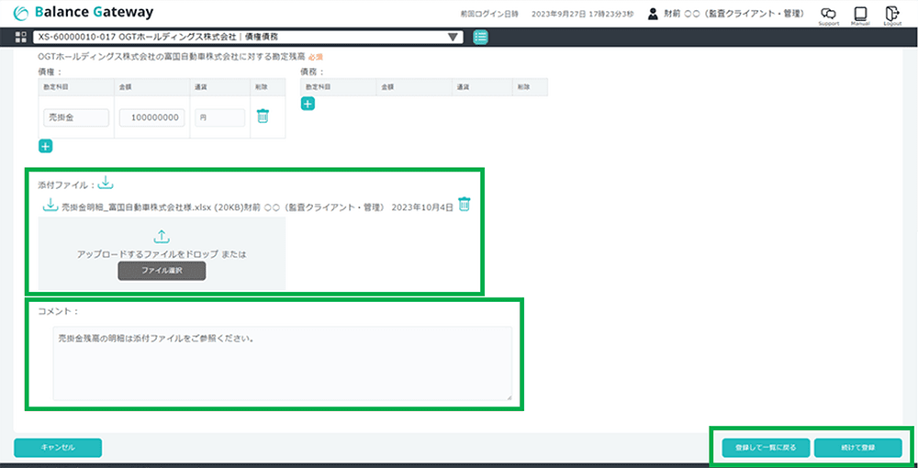
Task: Delete the 売掛金 row with trash icon
Action: [x=263, y=117]
